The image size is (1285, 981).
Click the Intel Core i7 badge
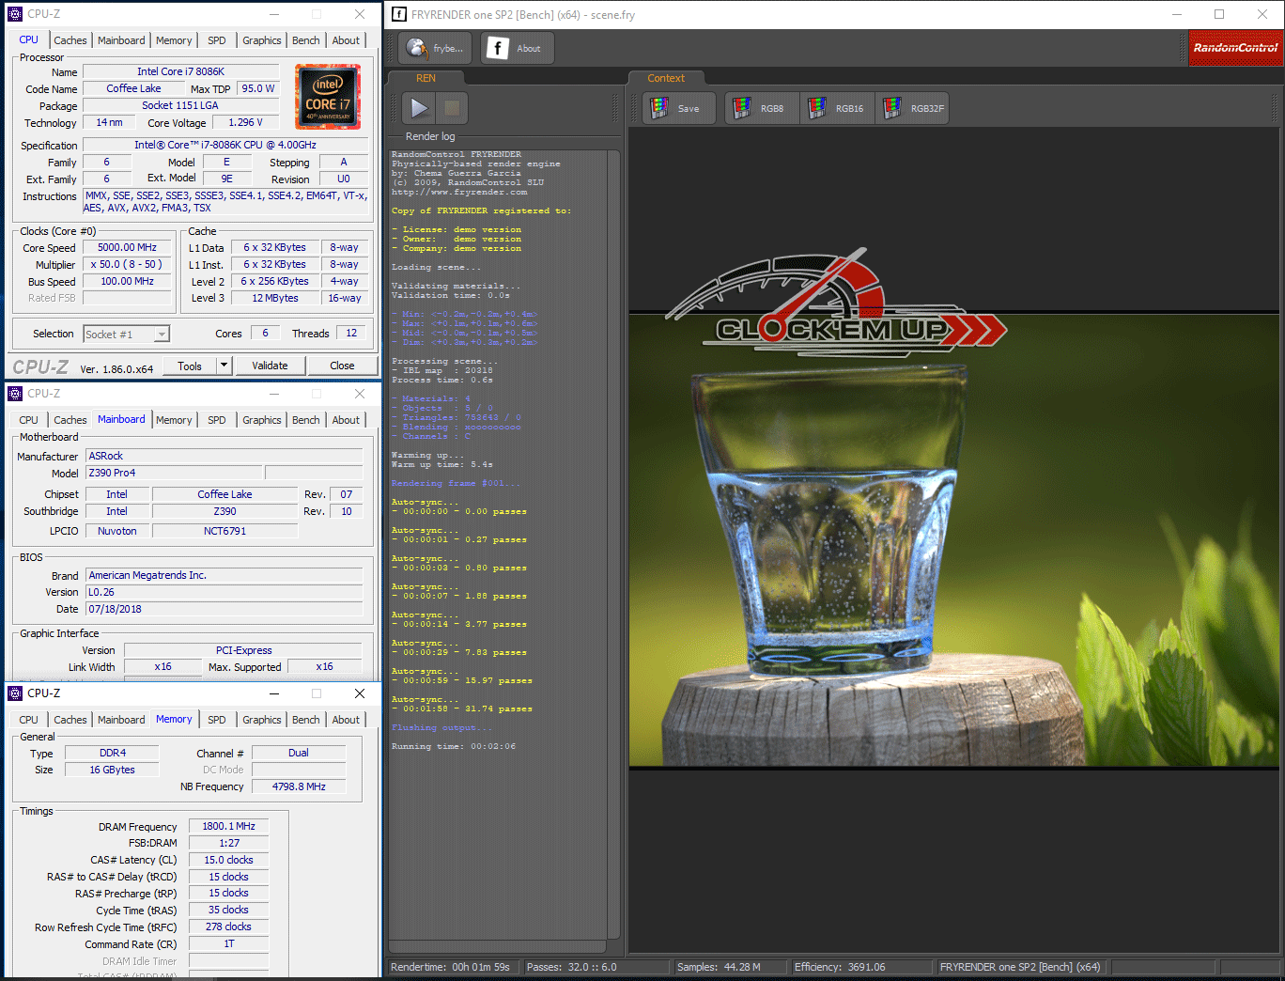(x=328, y=97)
